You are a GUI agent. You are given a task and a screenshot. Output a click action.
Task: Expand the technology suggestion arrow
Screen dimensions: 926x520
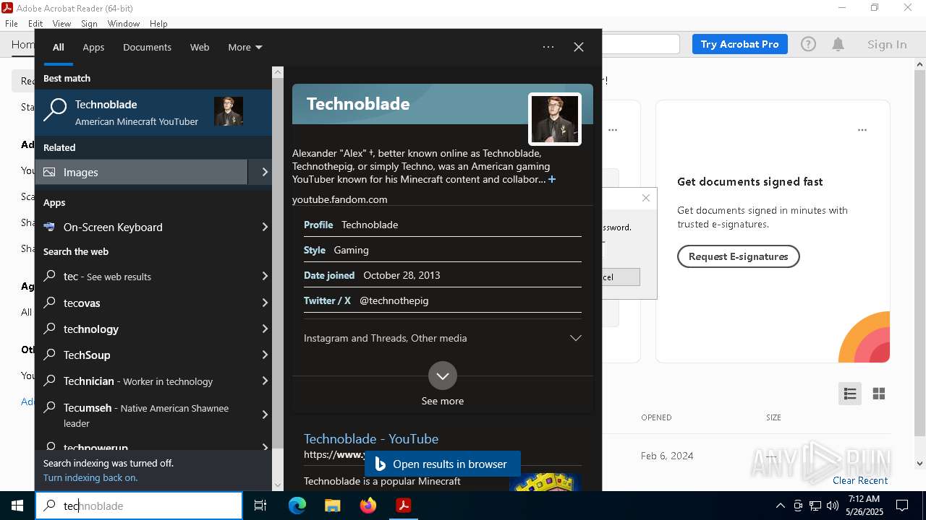(x=264, y=329)
